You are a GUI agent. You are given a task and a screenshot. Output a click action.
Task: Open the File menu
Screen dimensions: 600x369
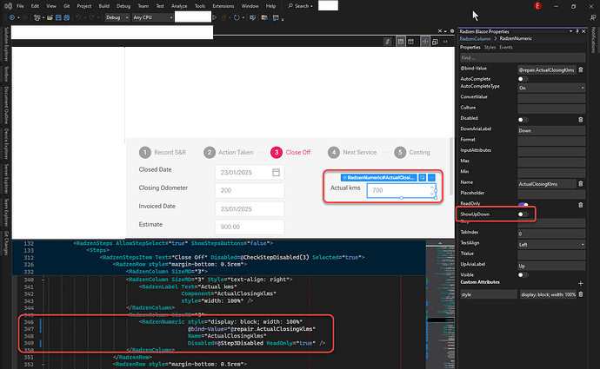coord(20,6)
